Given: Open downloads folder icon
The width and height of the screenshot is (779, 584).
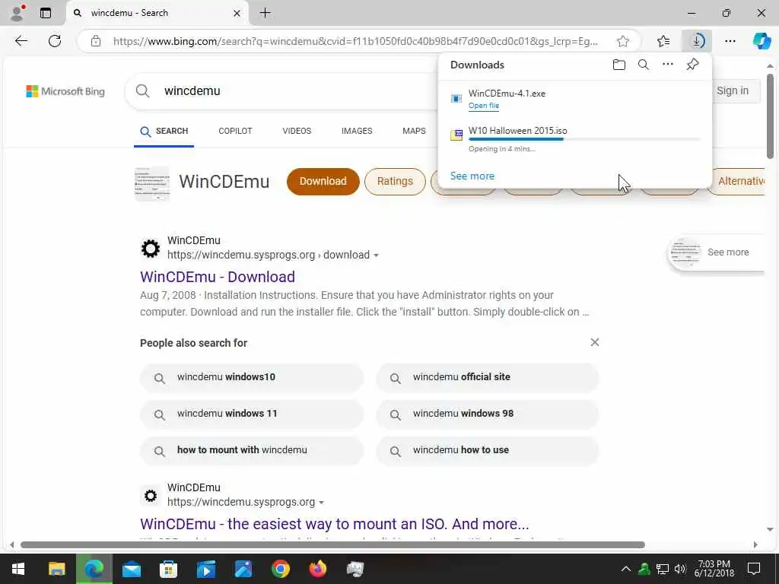Looking at the screenshot, I should tap(618, 65).
